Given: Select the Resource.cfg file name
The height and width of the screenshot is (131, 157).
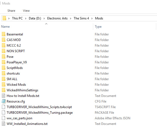Looking at the screenshot, I should [x=16, y=101].
